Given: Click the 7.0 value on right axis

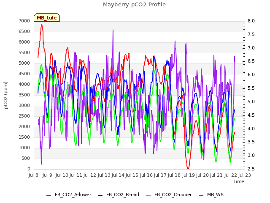Looking at the screenshot, I should click(251, 48).
